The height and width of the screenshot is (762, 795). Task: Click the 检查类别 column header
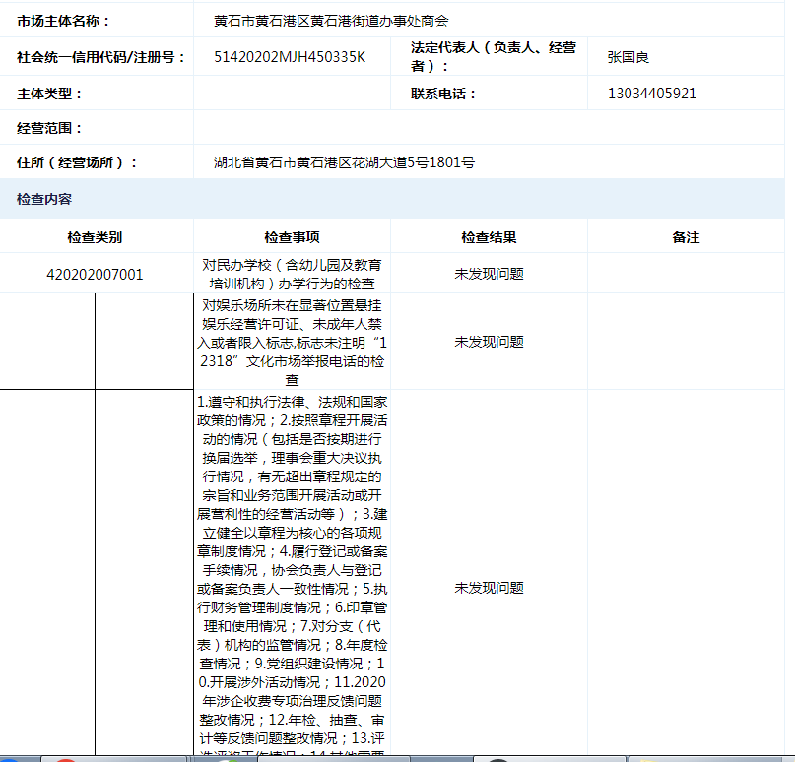[x=95, y=237]
